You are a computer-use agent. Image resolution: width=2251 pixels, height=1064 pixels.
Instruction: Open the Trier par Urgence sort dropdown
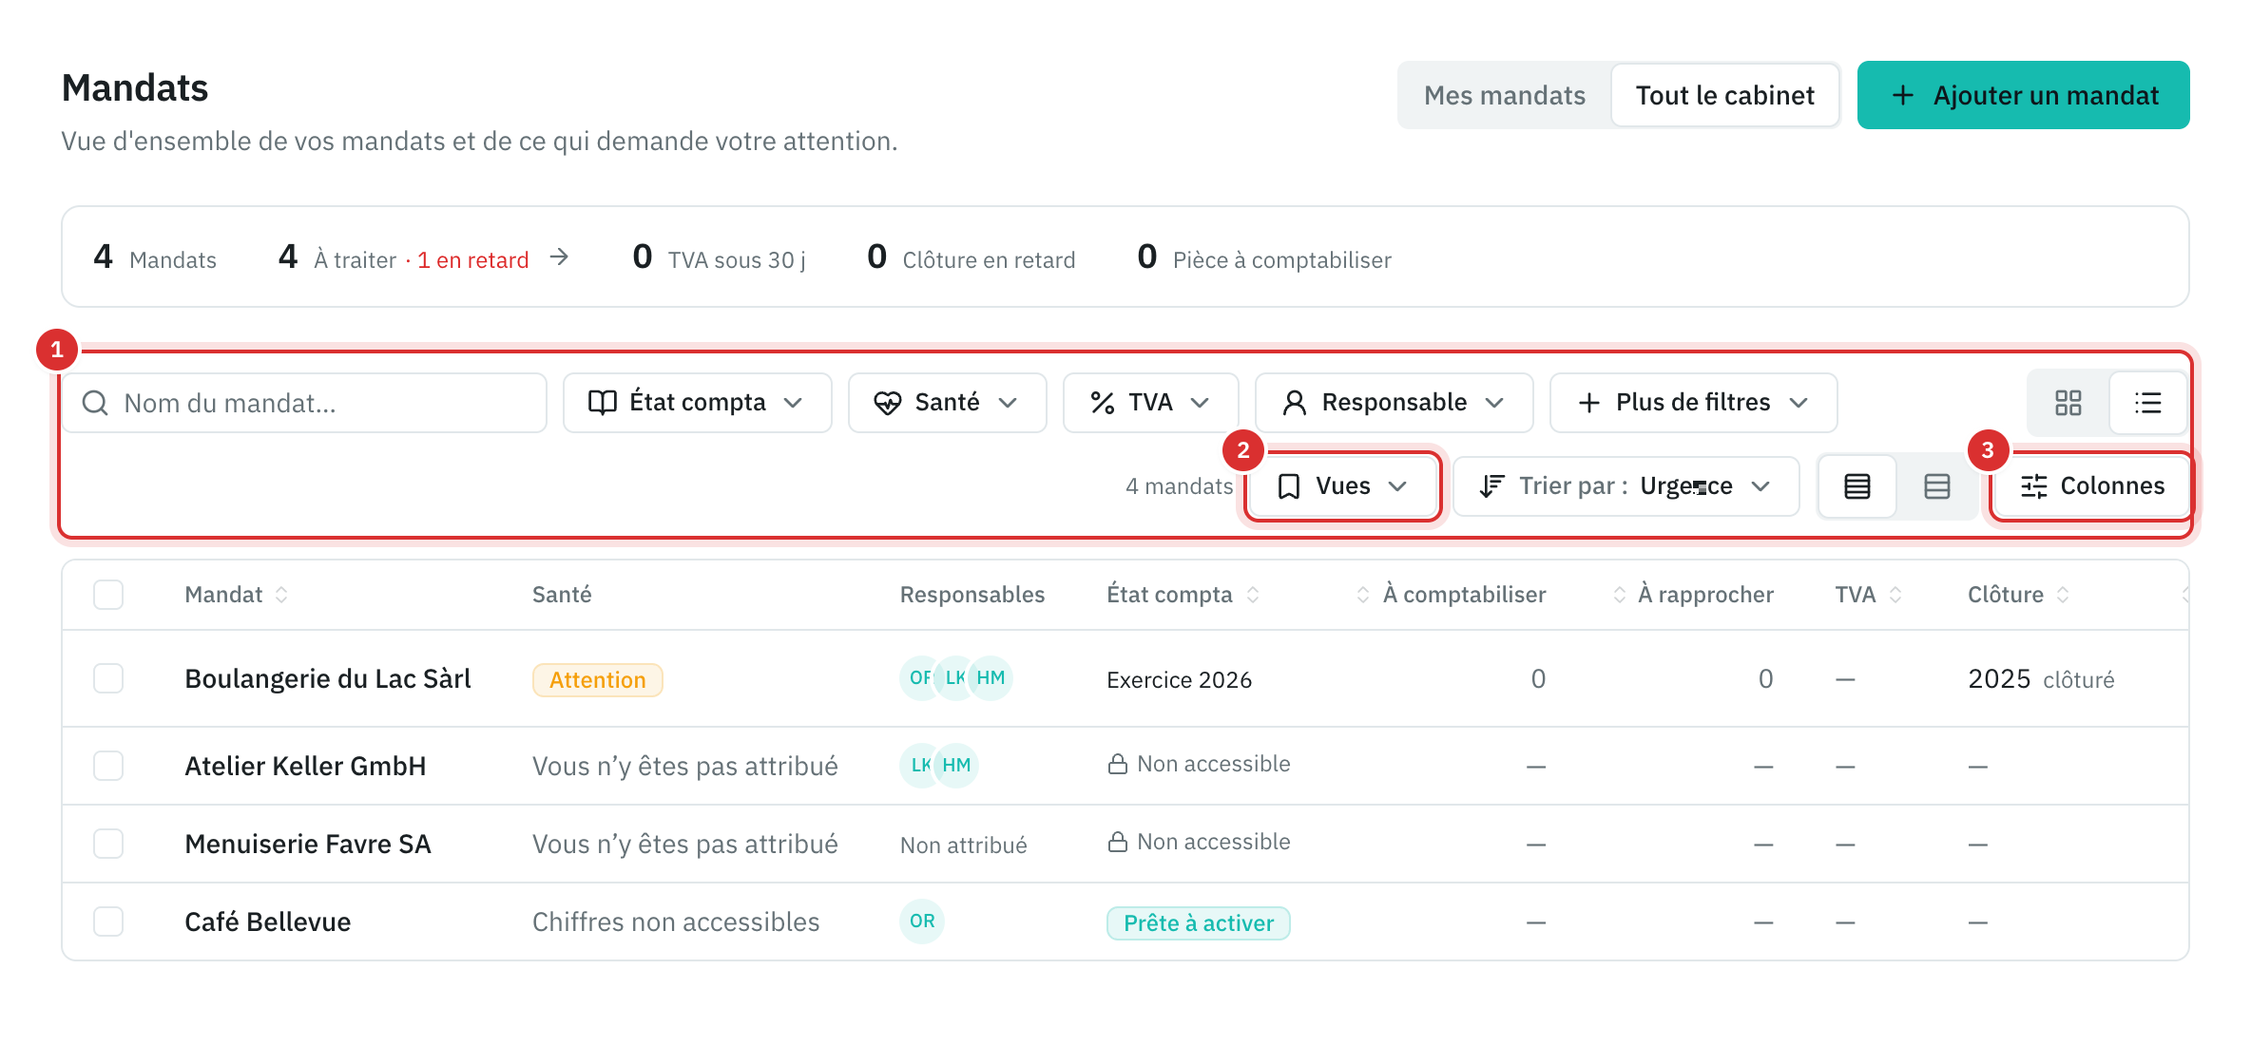pos(1626,486)
